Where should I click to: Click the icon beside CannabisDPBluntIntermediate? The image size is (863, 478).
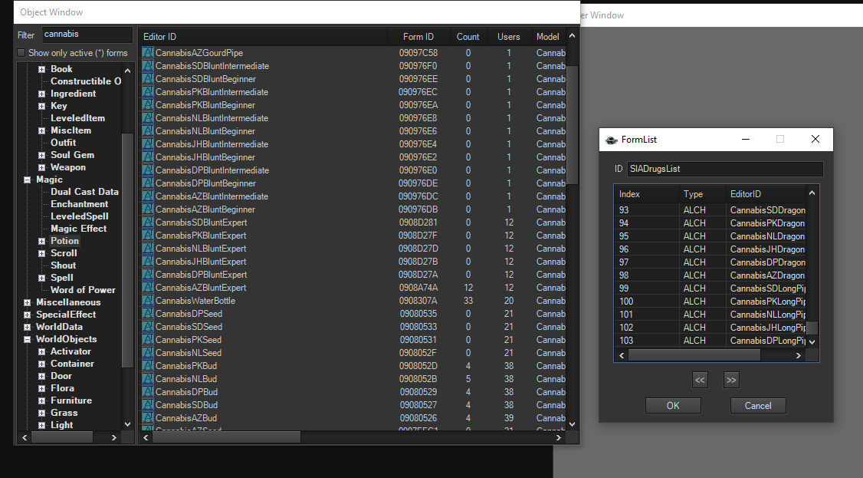point(147,170)
